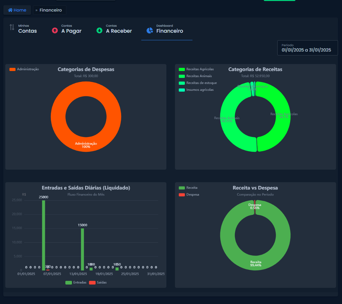Viewport: 342px width, 304px height.
Task: Open the Período date range picker
Action: point(308,48)
